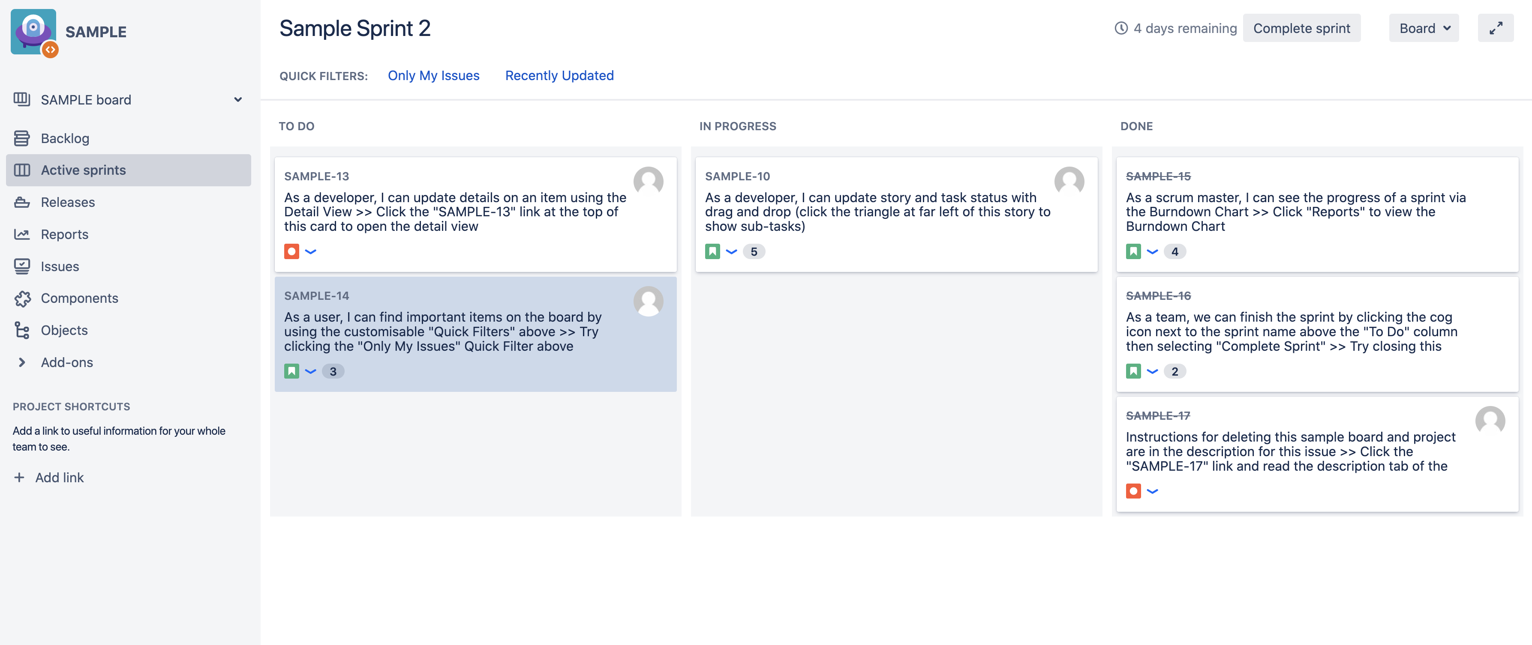
Task: Click the Components puzzle icon
Action: pos(22,299)
